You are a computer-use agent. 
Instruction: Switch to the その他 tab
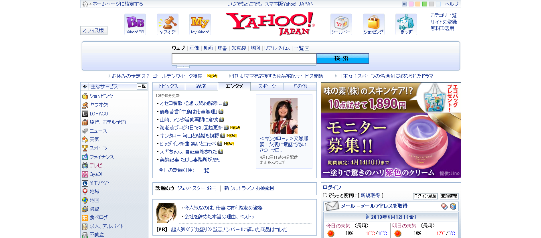click(x=300, y=86)
